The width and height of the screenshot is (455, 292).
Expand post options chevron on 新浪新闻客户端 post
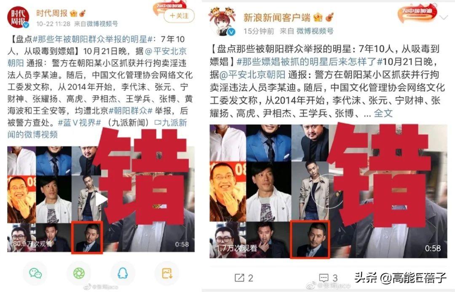click(x=443, y=18)
